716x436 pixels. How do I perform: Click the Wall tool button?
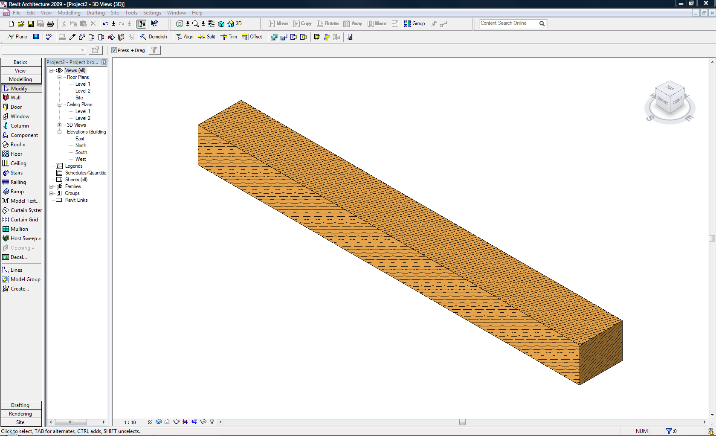coord(15,97)
